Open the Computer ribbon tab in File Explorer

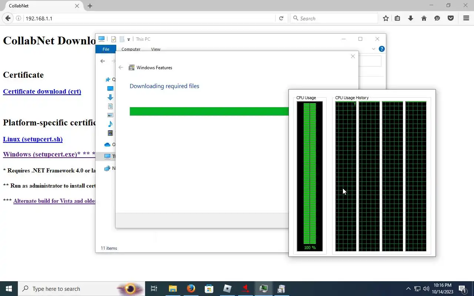131,49
